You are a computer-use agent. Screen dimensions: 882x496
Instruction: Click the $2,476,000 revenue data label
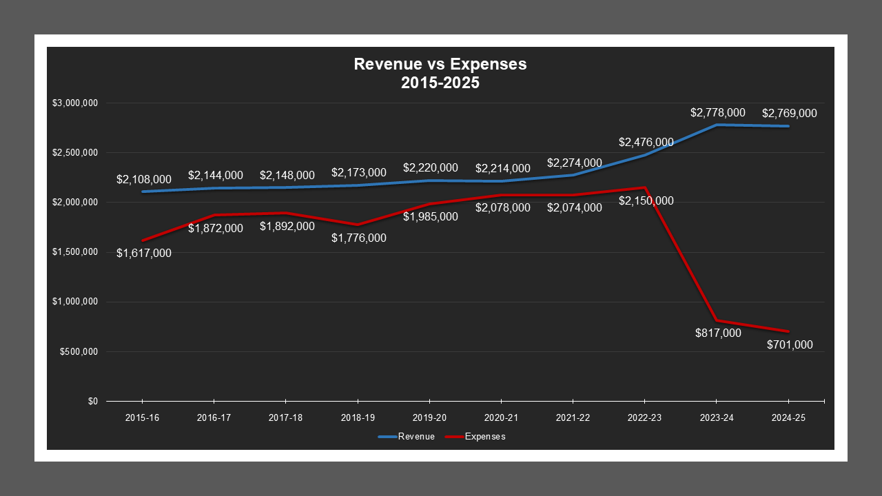pyautogui.click(x=646, y=143)
